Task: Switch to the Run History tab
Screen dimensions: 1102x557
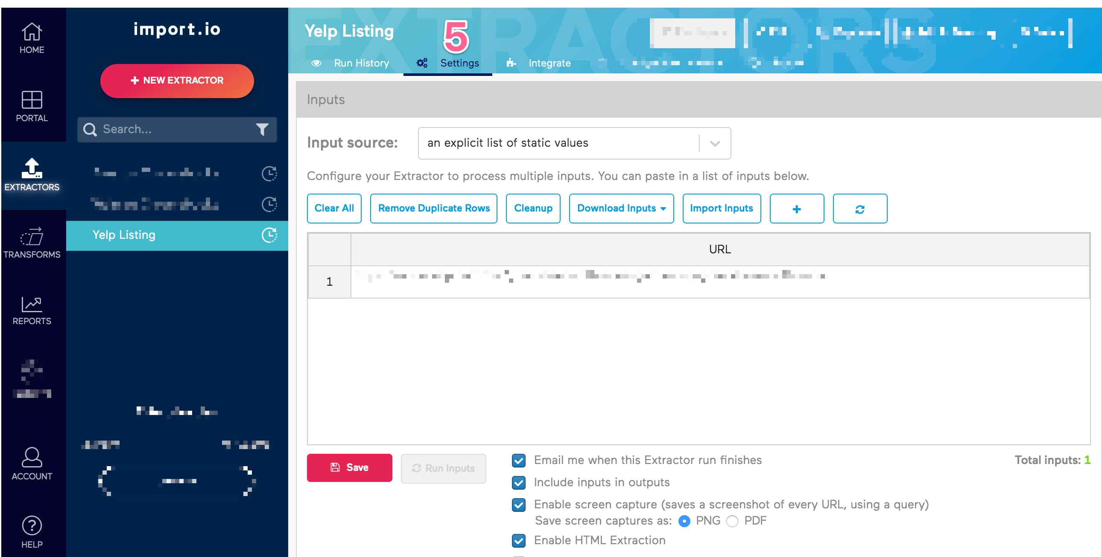Action: pos(362,63)
